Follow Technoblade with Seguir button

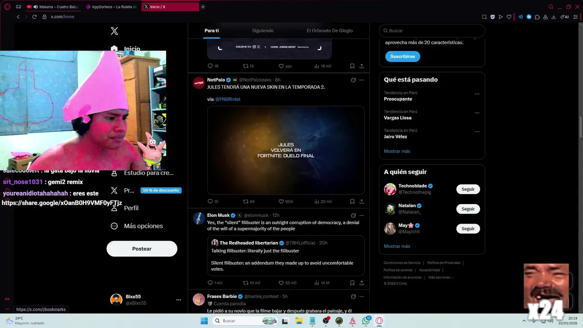pyautogui.click(x=468, y=189)
